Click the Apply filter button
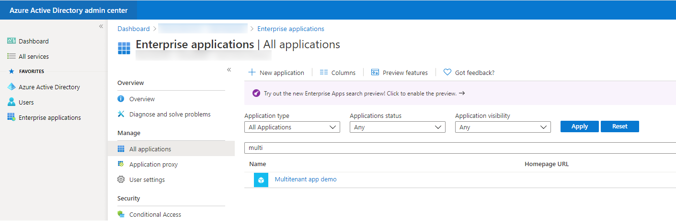676x221 pixels. pos(580,126)
